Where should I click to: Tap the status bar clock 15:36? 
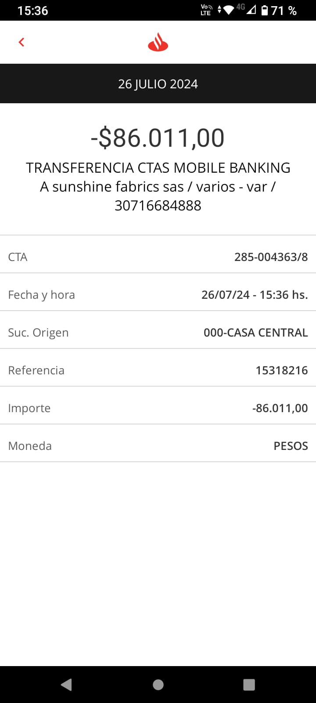[x=33, y=11]
